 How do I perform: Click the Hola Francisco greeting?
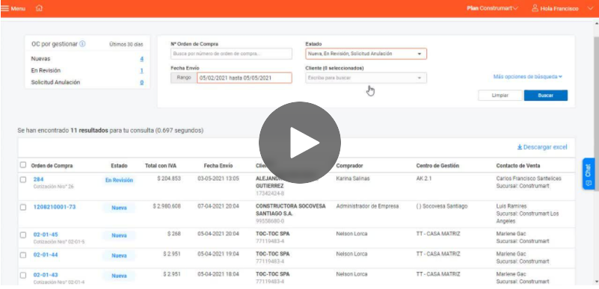[559, 8]
